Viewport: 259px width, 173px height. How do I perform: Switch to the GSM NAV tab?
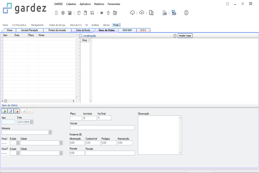[x=127, y=30]
